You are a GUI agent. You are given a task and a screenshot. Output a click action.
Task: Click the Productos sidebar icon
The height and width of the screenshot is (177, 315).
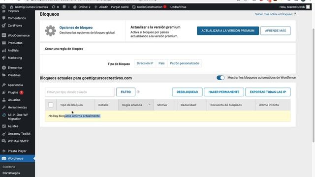(4, 43)
